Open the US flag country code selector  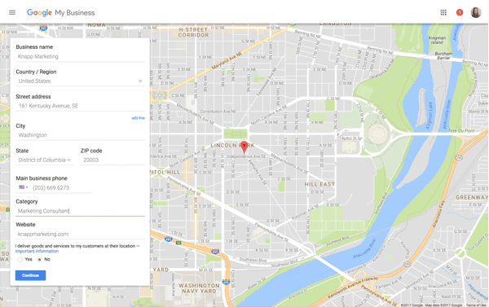[23, 187]
